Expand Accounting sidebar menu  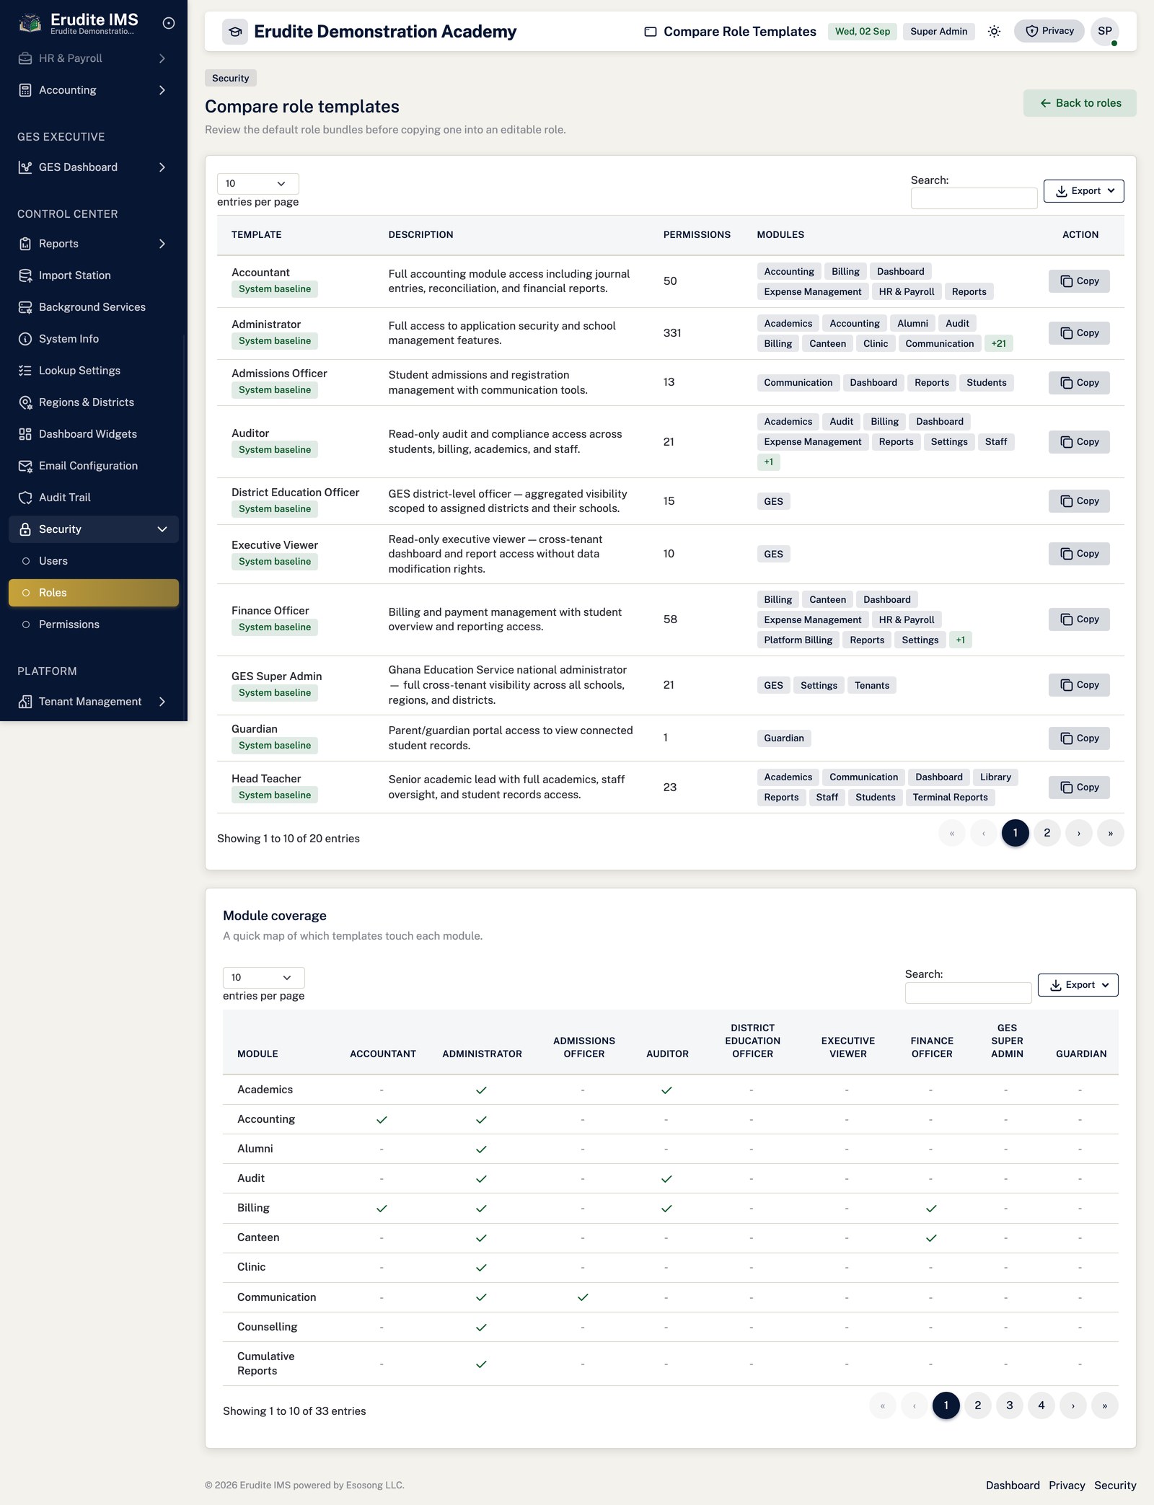coord(94,90)
